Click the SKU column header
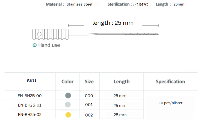Image resolution: width=203 pixels, height=122 pixels. click(31, 81)
